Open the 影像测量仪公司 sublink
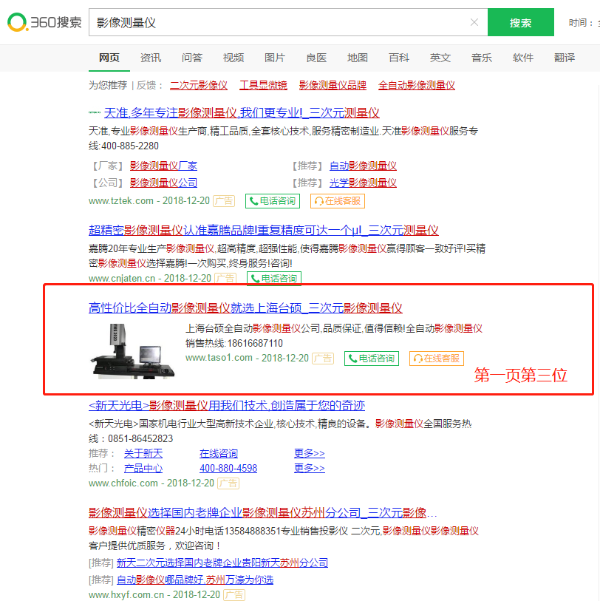 click(x=163, y=183)
